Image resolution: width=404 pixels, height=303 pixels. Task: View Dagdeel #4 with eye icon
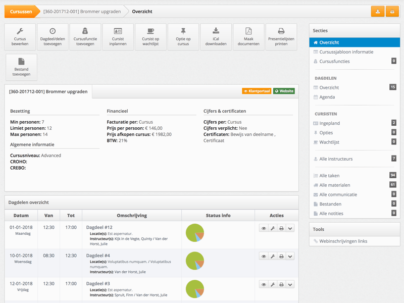click(264, 257)
